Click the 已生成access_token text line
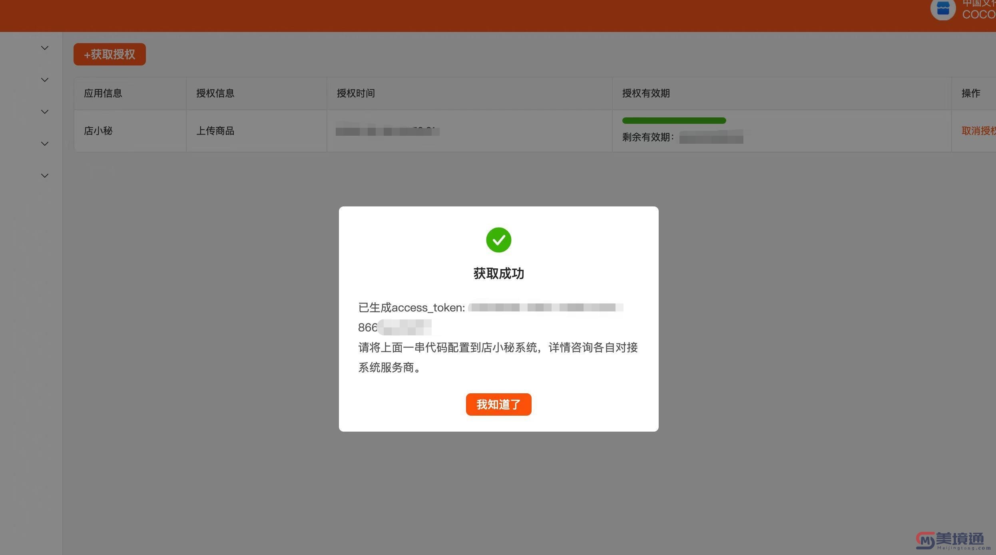This screenshot has width=996, height=555. tap(491, 307)
